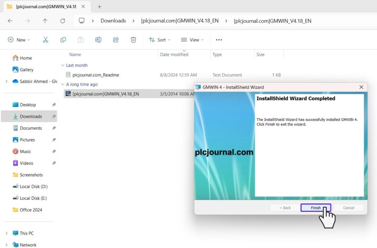Image resolution: width=377 pixels, height=248 pixels.
Task: Click the Cut scissors icon
Action: 46,40
